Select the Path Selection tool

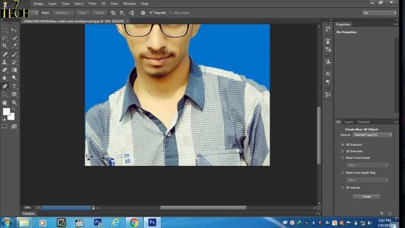tap(4, 94)
